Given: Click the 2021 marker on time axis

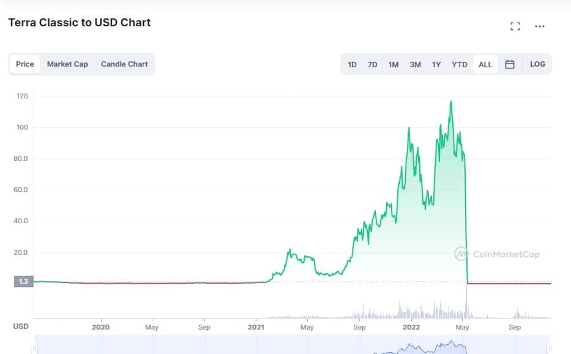Looking at the screenshot, I should (x=256, y=327).
